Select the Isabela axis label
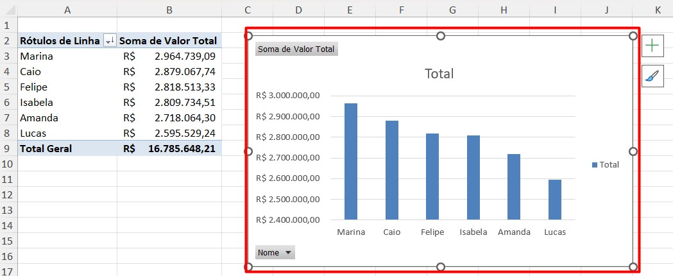673x276 pixels. [x=473, y=232]
